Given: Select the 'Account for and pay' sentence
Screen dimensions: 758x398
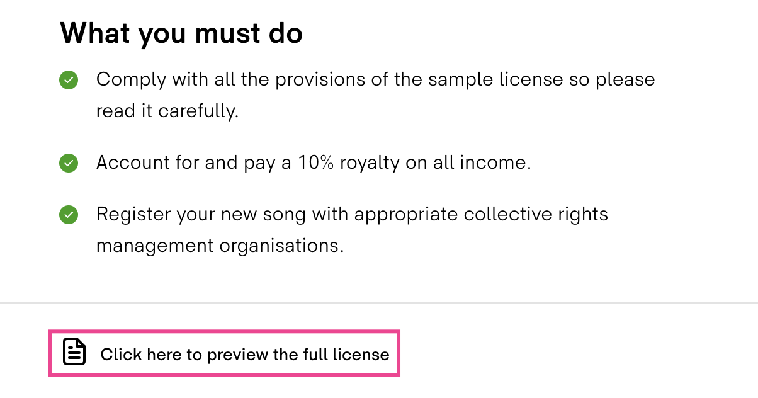Looking at the screenshot, I should point(314,163).
